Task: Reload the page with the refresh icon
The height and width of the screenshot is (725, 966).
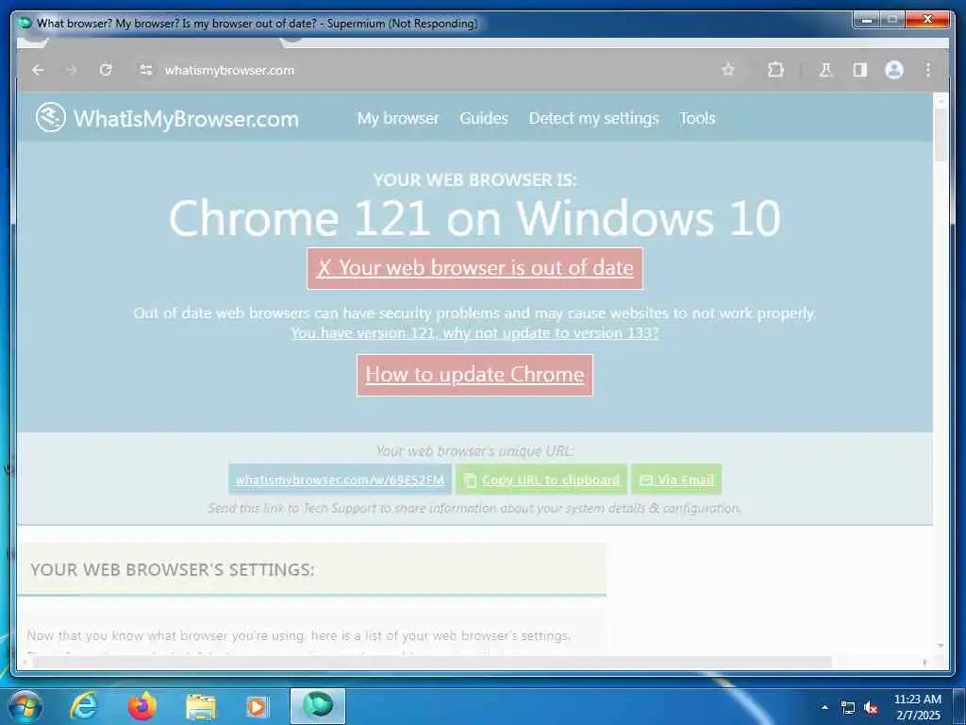Action: coord(106,70)
